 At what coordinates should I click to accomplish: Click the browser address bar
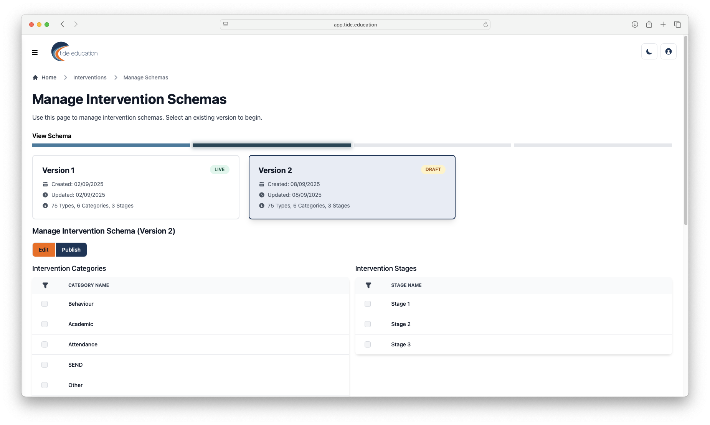[355, 25]
